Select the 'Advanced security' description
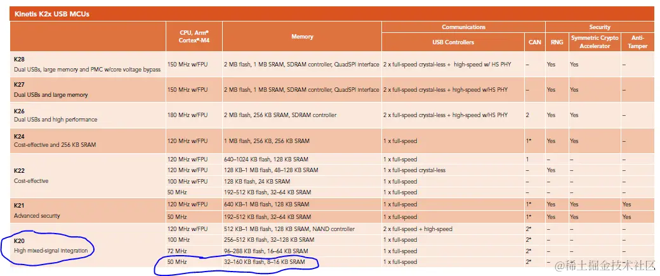This screenshot has height=276, width=660. click(x=37, y=215)
